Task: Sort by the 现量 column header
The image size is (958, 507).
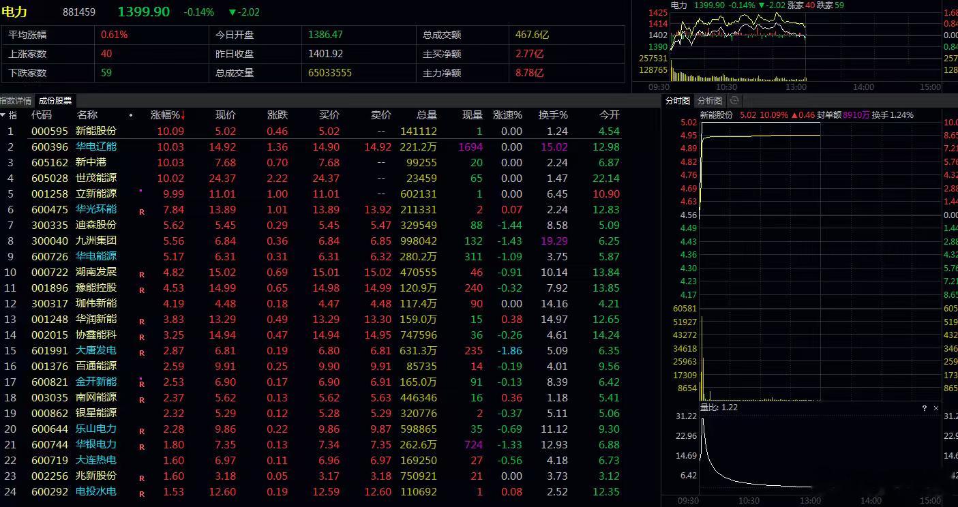Action: click(473, 115)
